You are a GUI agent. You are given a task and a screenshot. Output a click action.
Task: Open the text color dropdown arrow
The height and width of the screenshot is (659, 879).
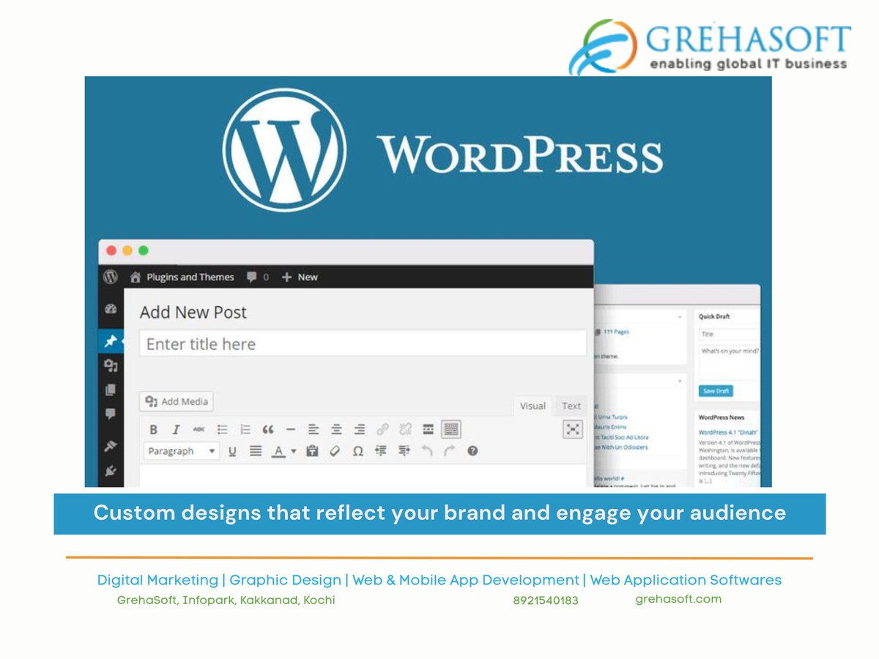(x=293, y=450)
